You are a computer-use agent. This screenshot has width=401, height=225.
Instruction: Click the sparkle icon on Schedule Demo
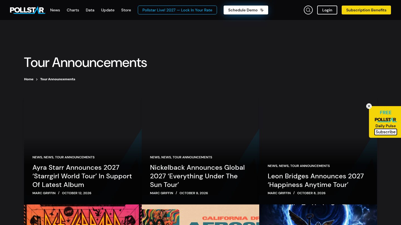(x=262, y=10)
